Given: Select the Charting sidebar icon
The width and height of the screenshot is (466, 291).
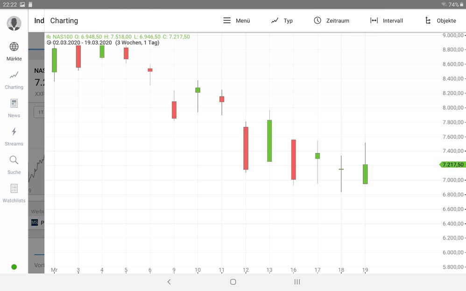Looking at the screenshot, I should click(14, 75).
